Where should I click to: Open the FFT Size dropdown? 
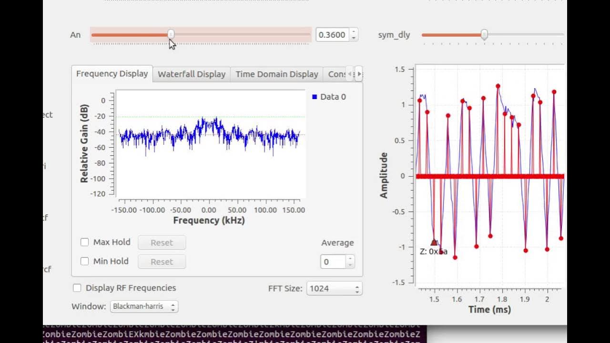tap(334, 288)
